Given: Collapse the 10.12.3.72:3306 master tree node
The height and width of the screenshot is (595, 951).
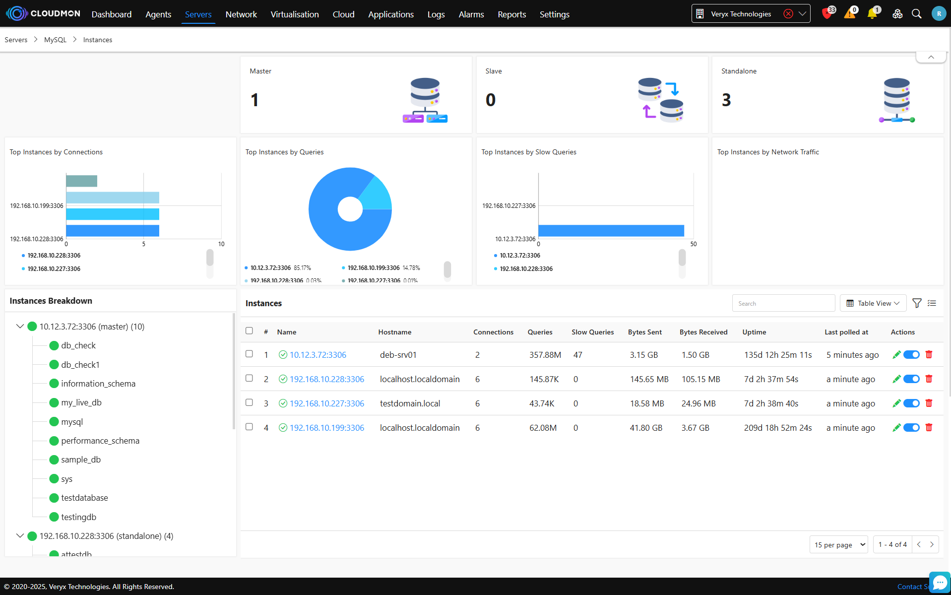Looking at the screenshot, I should point(20,326).
